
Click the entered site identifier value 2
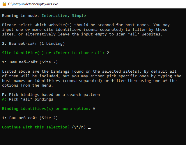pyautogui.click(x=108, y=53)
